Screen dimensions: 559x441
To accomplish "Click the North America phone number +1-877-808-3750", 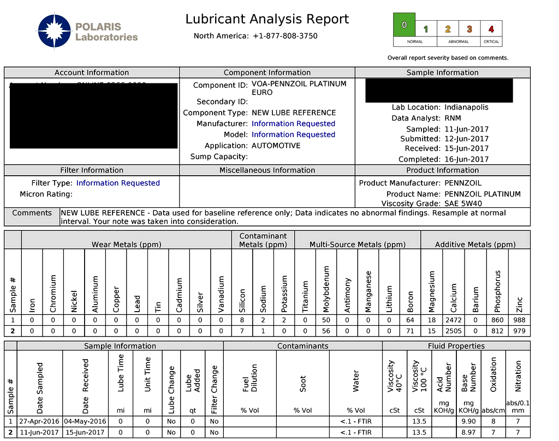I will point(285,36).
